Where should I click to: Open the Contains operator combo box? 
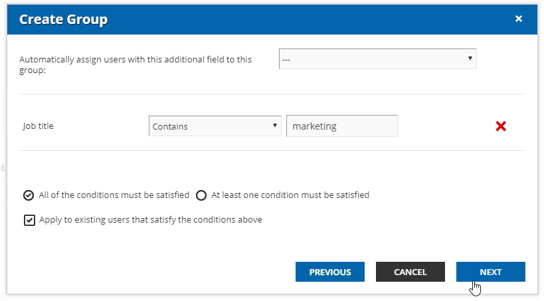click(x=215, y=126)
